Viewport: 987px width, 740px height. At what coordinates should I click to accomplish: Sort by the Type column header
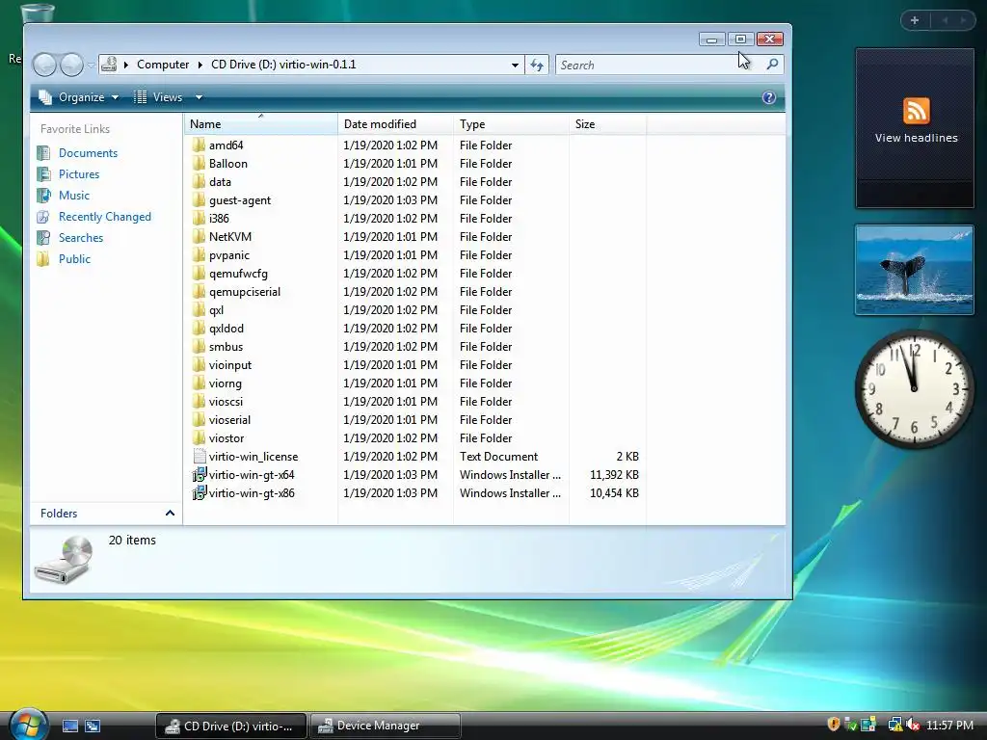511,124
